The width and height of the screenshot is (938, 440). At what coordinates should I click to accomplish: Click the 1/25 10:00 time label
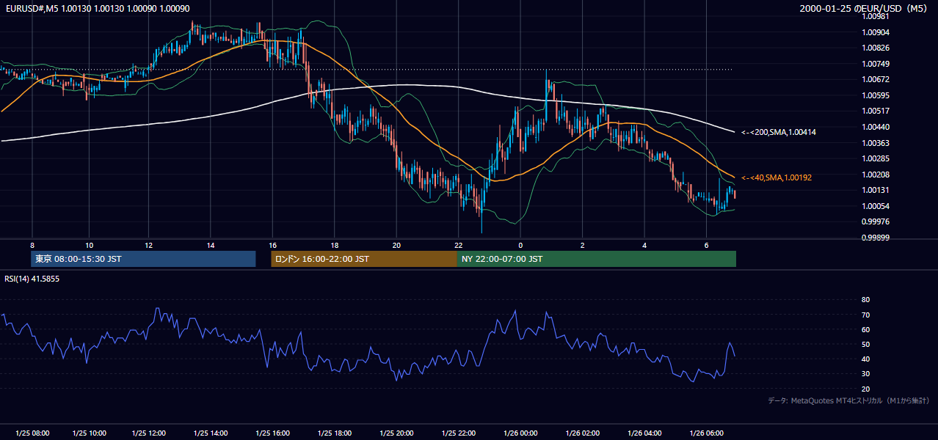[x=88, y=433]
